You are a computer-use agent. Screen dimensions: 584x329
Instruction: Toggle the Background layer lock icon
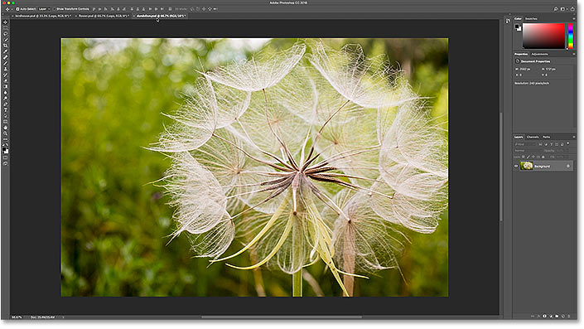[568, 166]
